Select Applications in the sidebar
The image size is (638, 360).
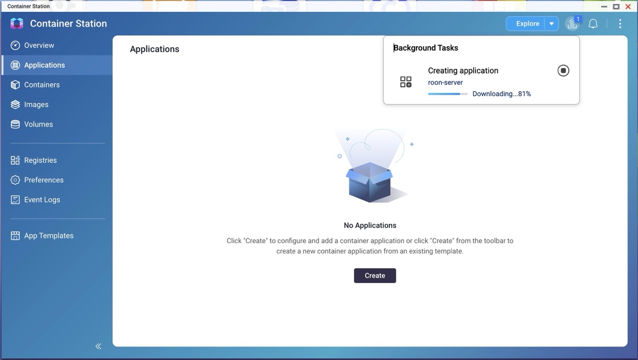coord(44,65)
